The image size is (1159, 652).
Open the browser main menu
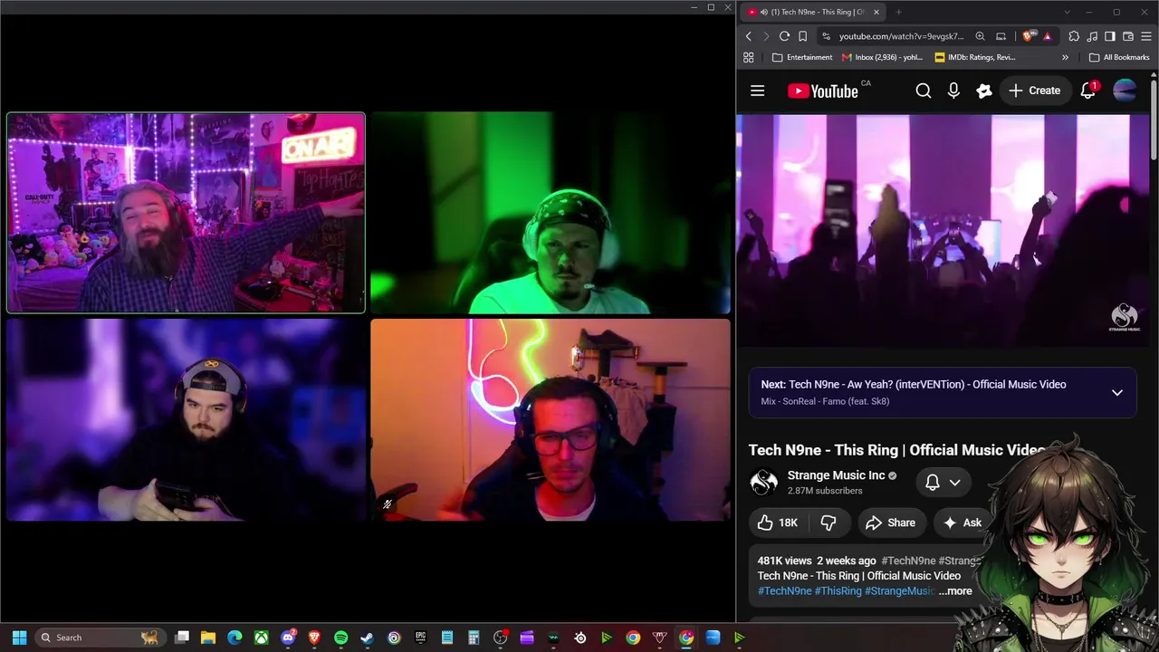[1146, 36]
